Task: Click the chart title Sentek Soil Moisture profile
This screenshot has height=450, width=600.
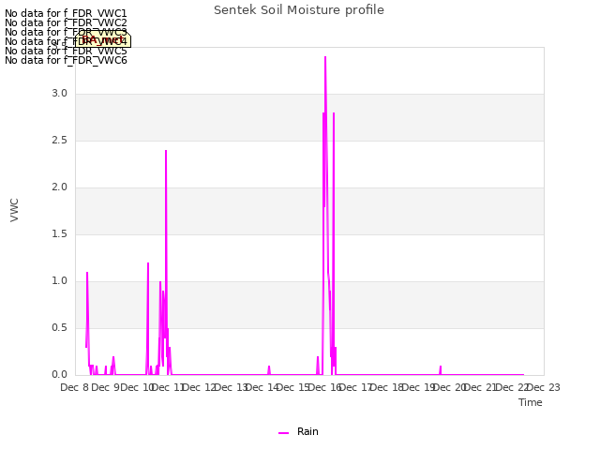Action: coord(299,10)
